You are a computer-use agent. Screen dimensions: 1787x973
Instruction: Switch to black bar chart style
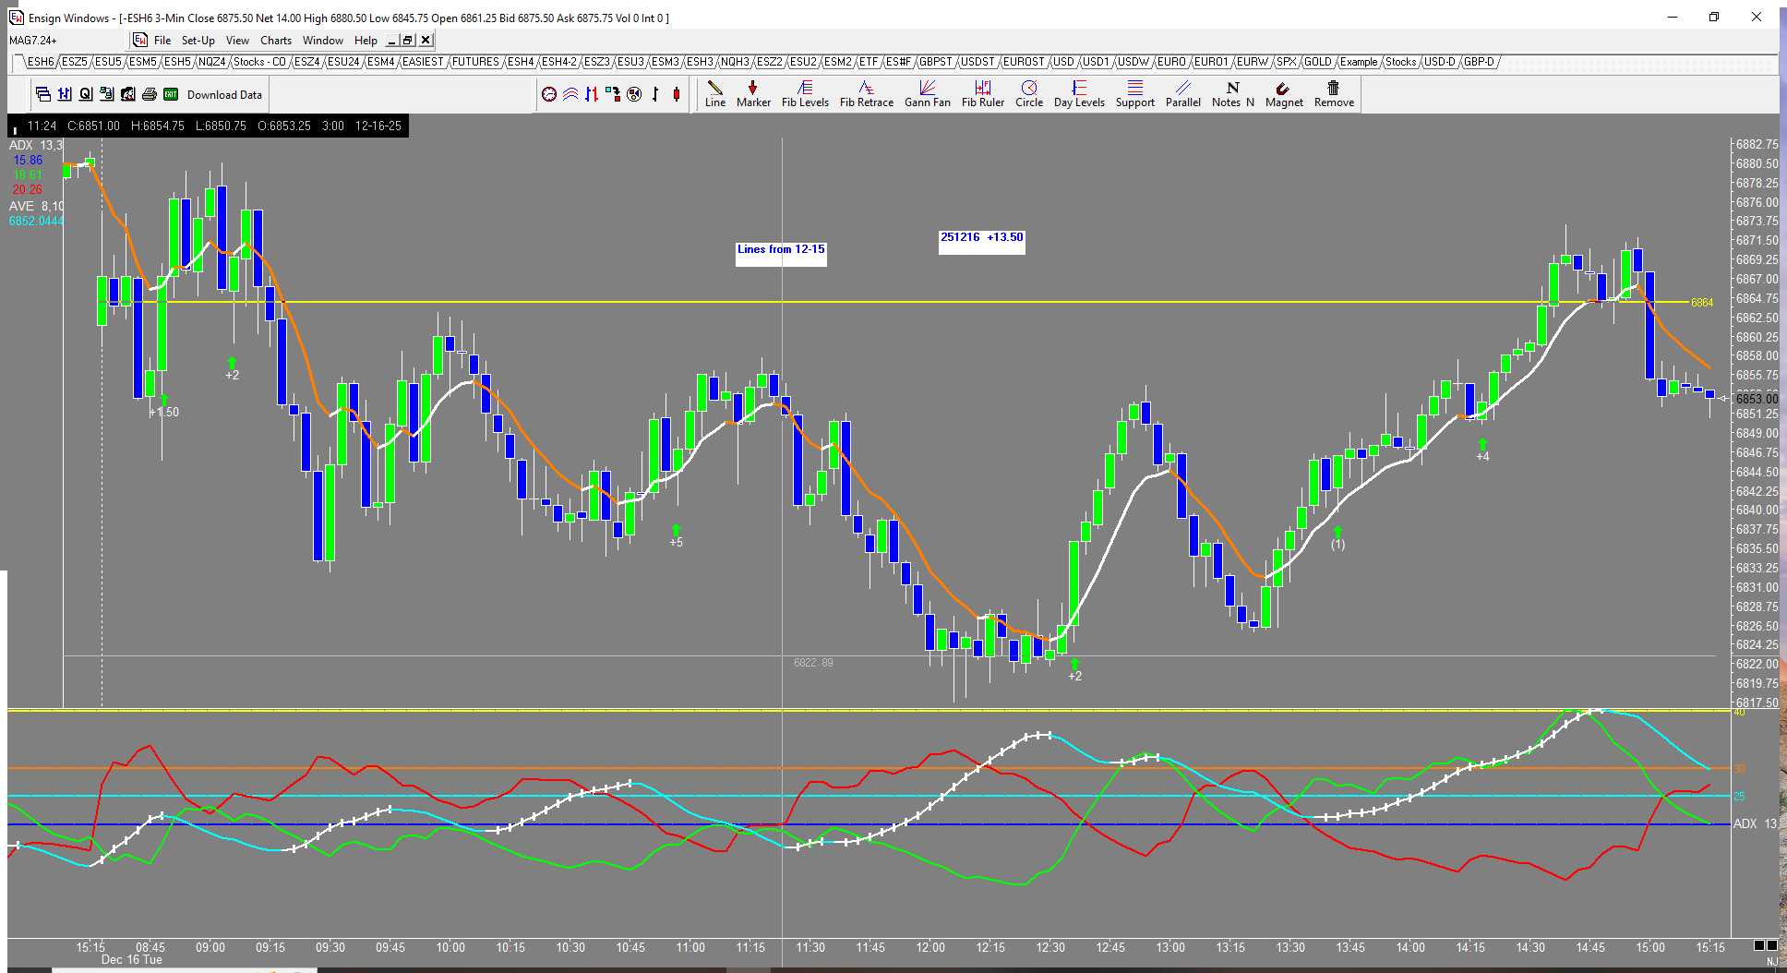[655, 94]
